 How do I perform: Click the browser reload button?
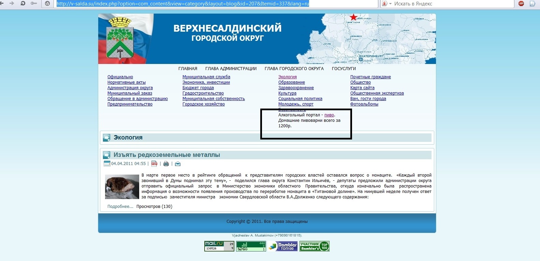pos(23,3)
